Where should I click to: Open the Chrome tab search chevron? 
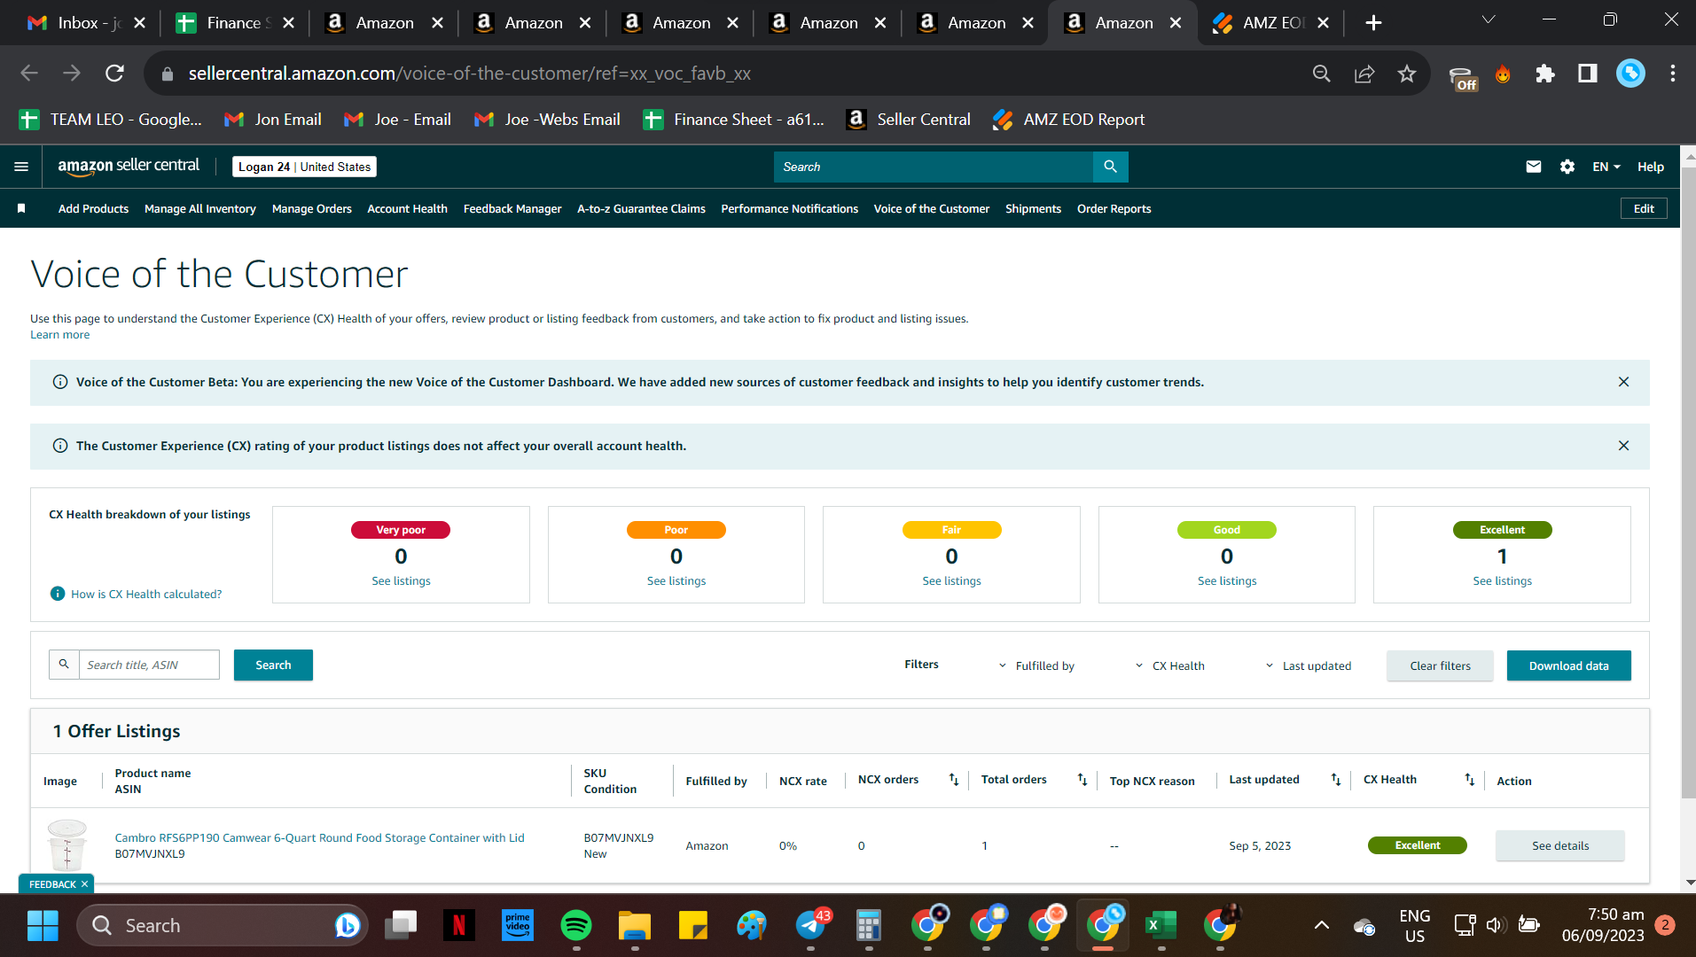coord(1489,20)
